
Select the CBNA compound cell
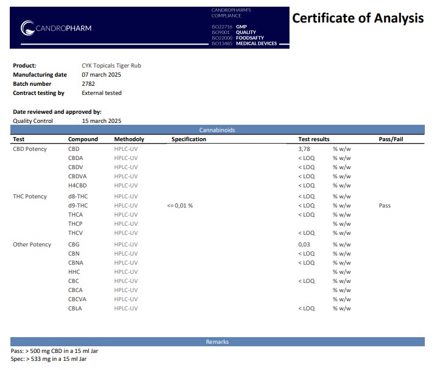tap(76, 263)
